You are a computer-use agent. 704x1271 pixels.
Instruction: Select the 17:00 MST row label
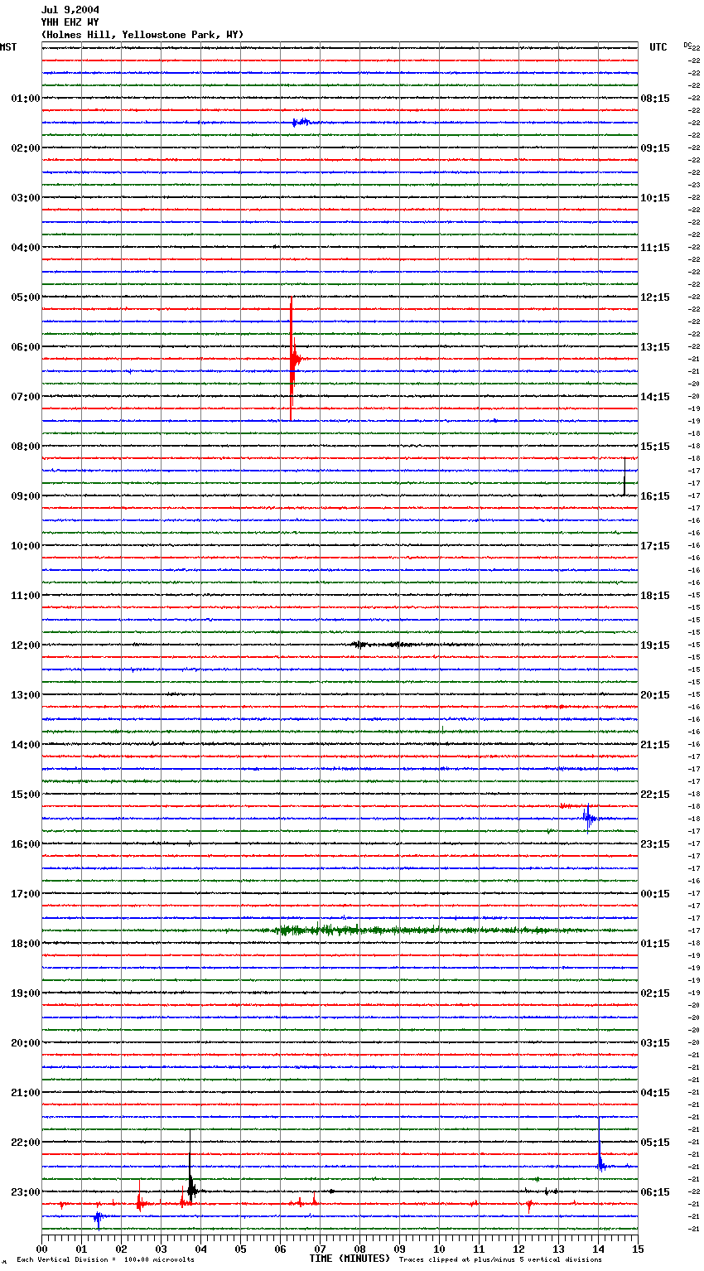[x=25, y=894]
